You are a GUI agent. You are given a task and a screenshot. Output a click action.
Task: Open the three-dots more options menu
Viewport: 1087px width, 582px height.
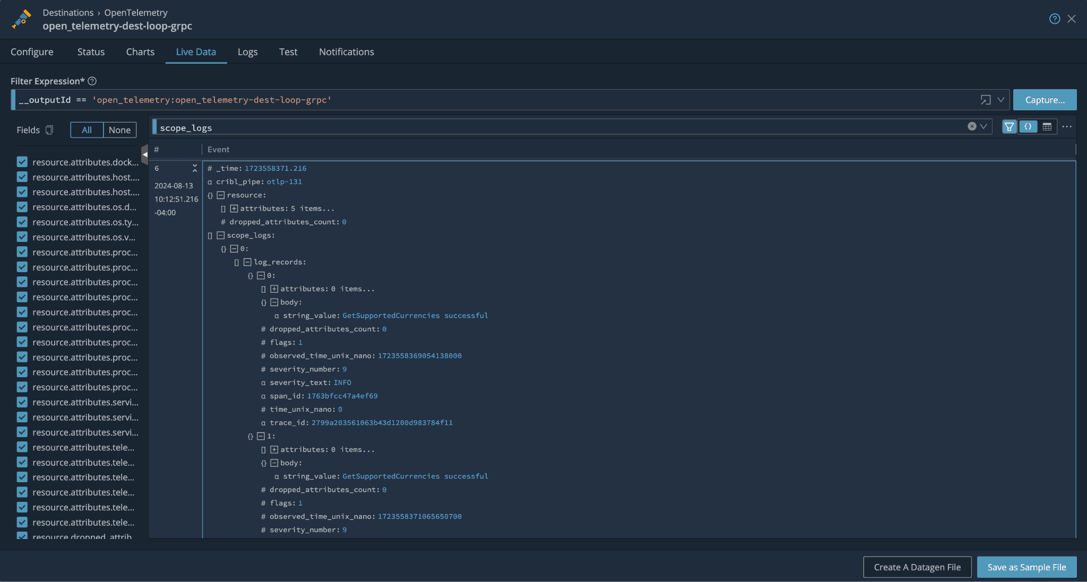coord(1067,127)
